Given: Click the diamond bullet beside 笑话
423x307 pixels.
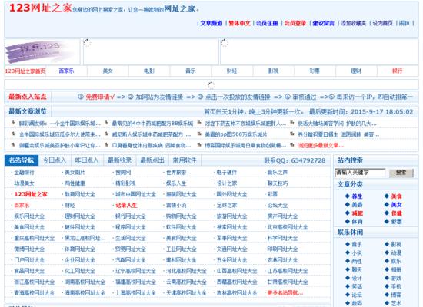Looking at the screenshot, I should click(x=348, y=286).
